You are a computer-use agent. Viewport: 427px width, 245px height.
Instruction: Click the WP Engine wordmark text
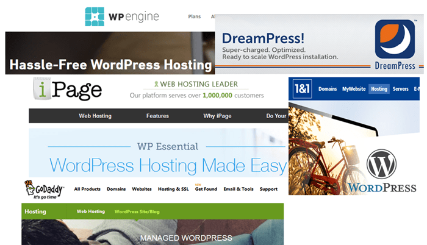pos(134,17)
